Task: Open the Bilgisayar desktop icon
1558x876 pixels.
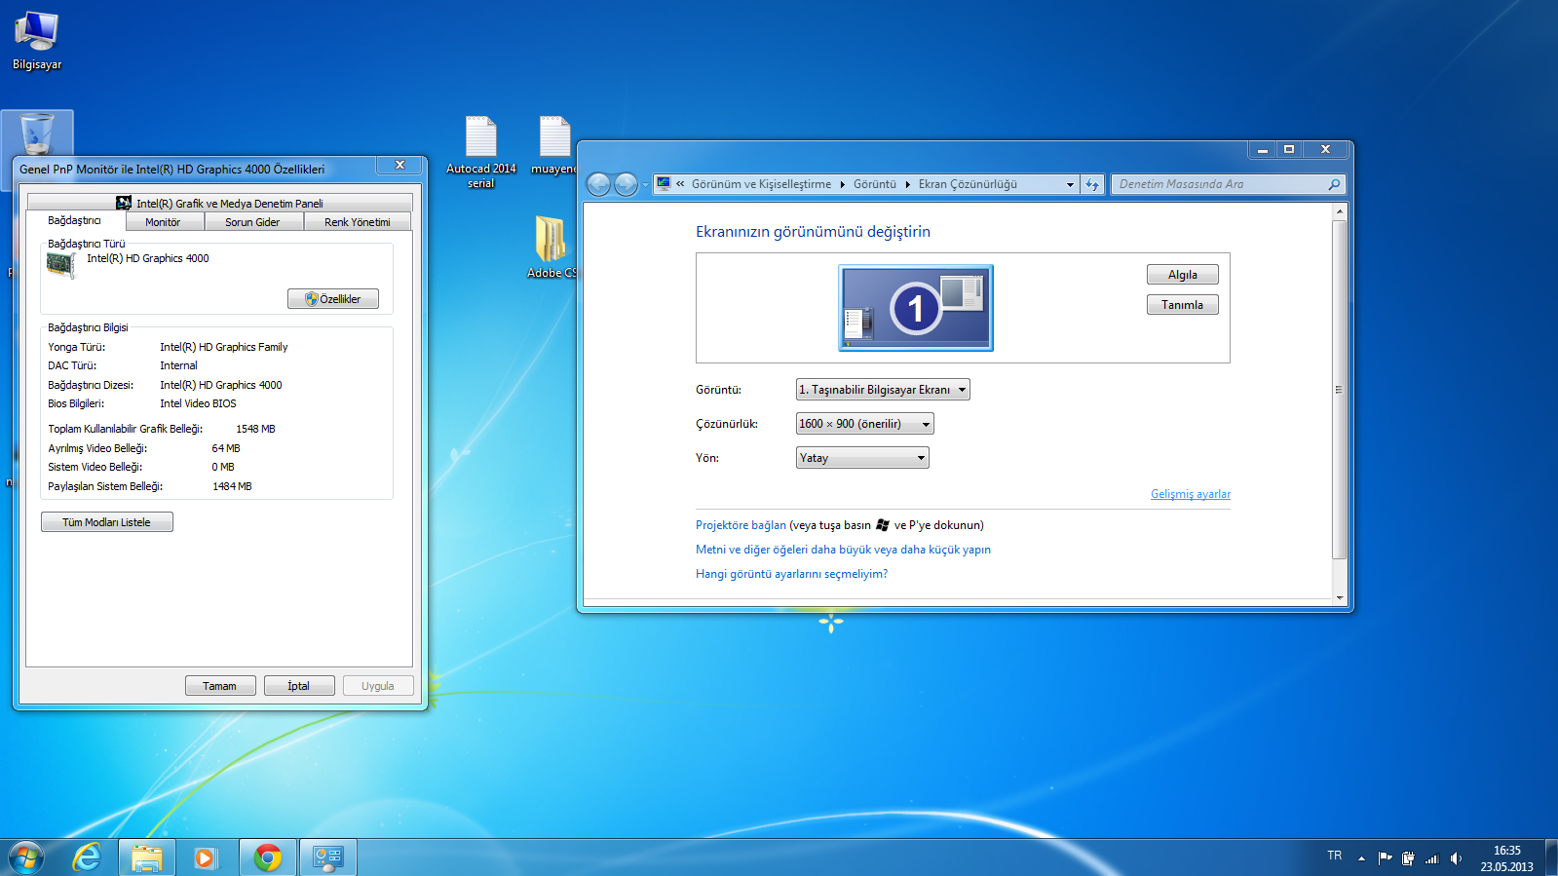Action: click(x=37, y=40)
